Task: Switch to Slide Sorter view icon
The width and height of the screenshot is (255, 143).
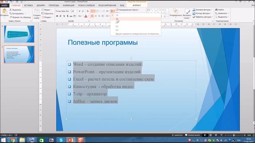Action: [210, 135]
